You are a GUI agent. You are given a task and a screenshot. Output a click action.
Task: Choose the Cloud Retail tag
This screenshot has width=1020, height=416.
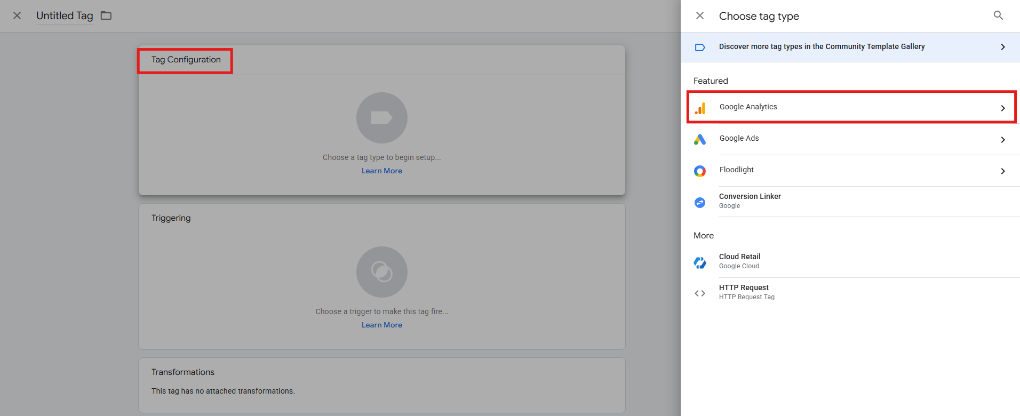click(850, 262)
